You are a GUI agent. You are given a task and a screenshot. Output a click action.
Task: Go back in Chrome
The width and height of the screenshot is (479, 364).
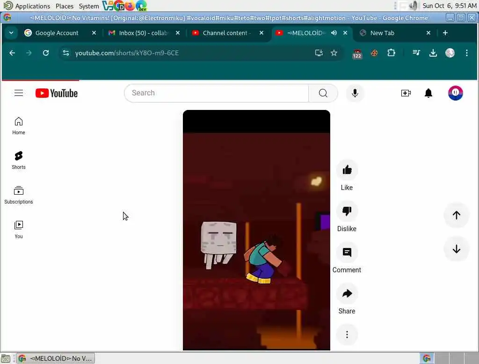(12, 53)
